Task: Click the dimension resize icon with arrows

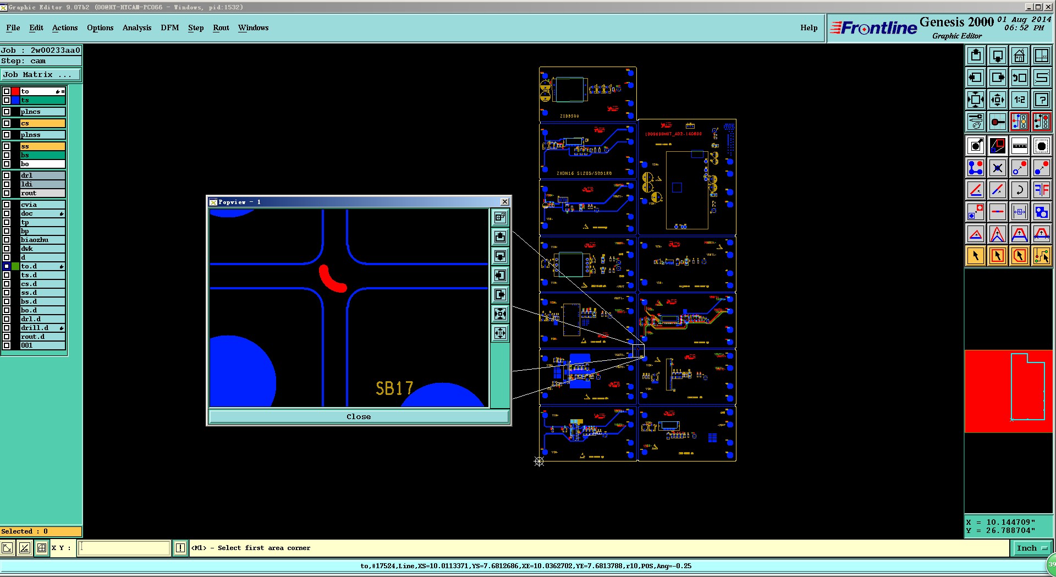Action: 1020,212
